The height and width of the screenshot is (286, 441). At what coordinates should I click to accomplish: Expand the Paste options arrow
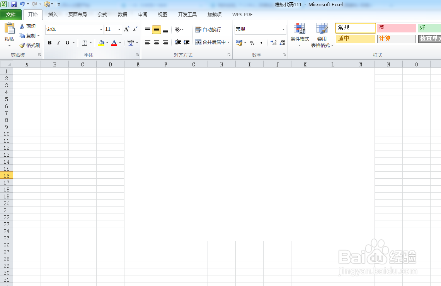click(x=9, y=46)
